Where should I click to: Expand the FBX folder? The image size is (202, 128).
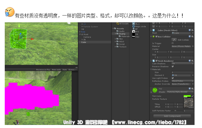pyautogui.click(x=115, y=39)
